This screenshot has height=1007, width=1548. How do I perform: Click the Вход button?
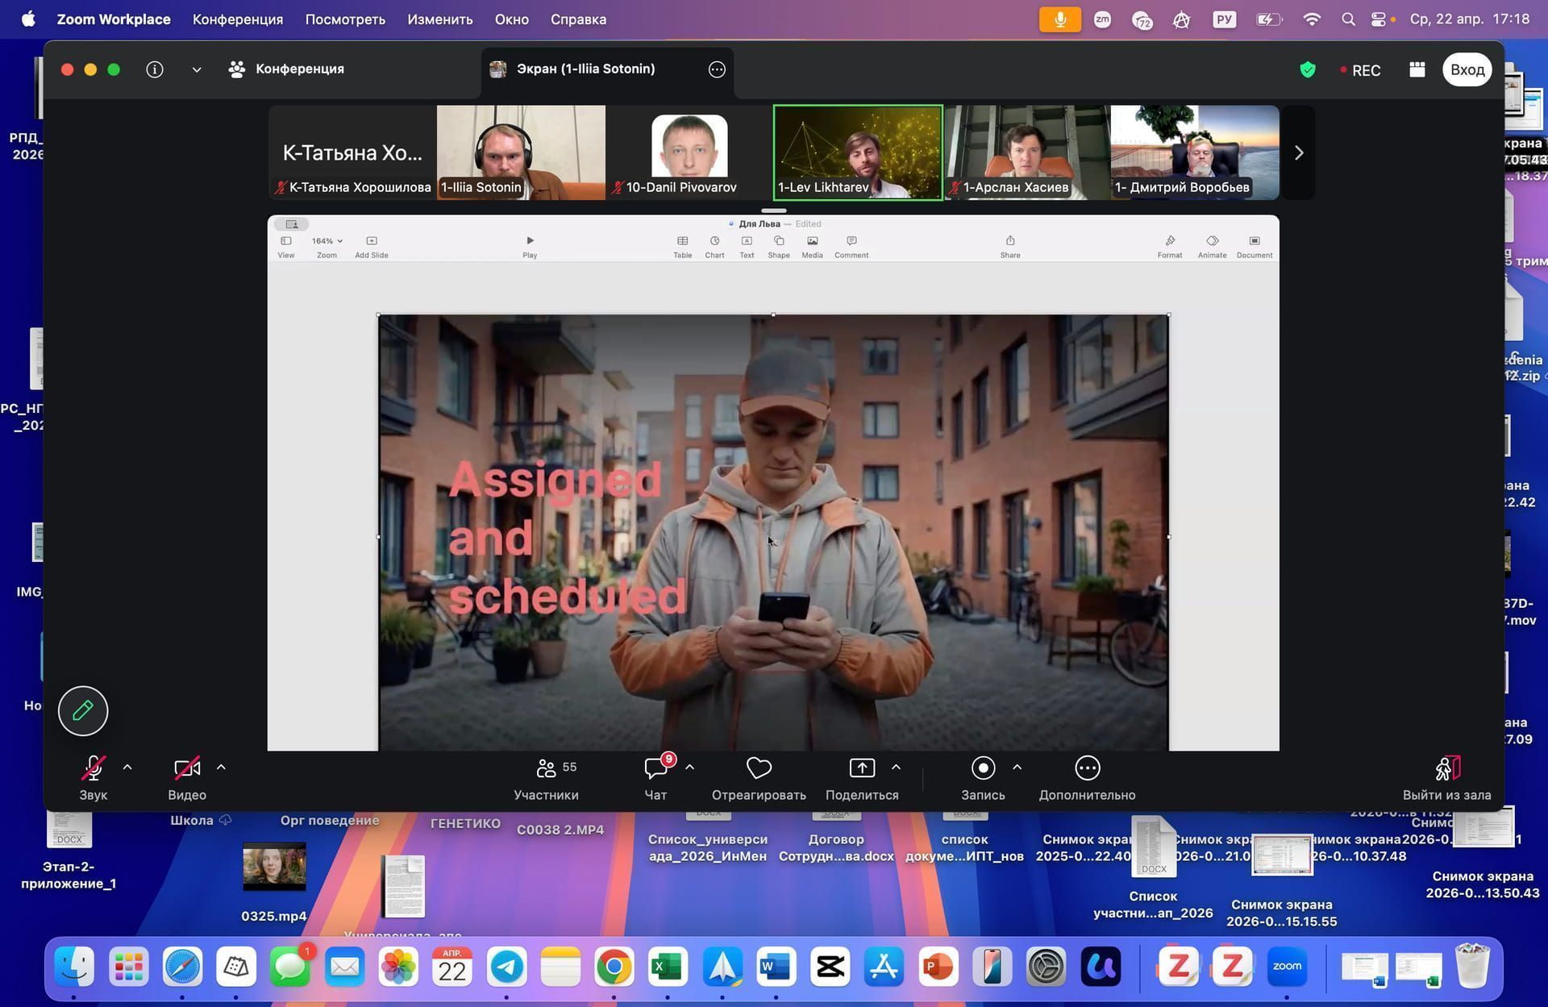[1467, 70]
